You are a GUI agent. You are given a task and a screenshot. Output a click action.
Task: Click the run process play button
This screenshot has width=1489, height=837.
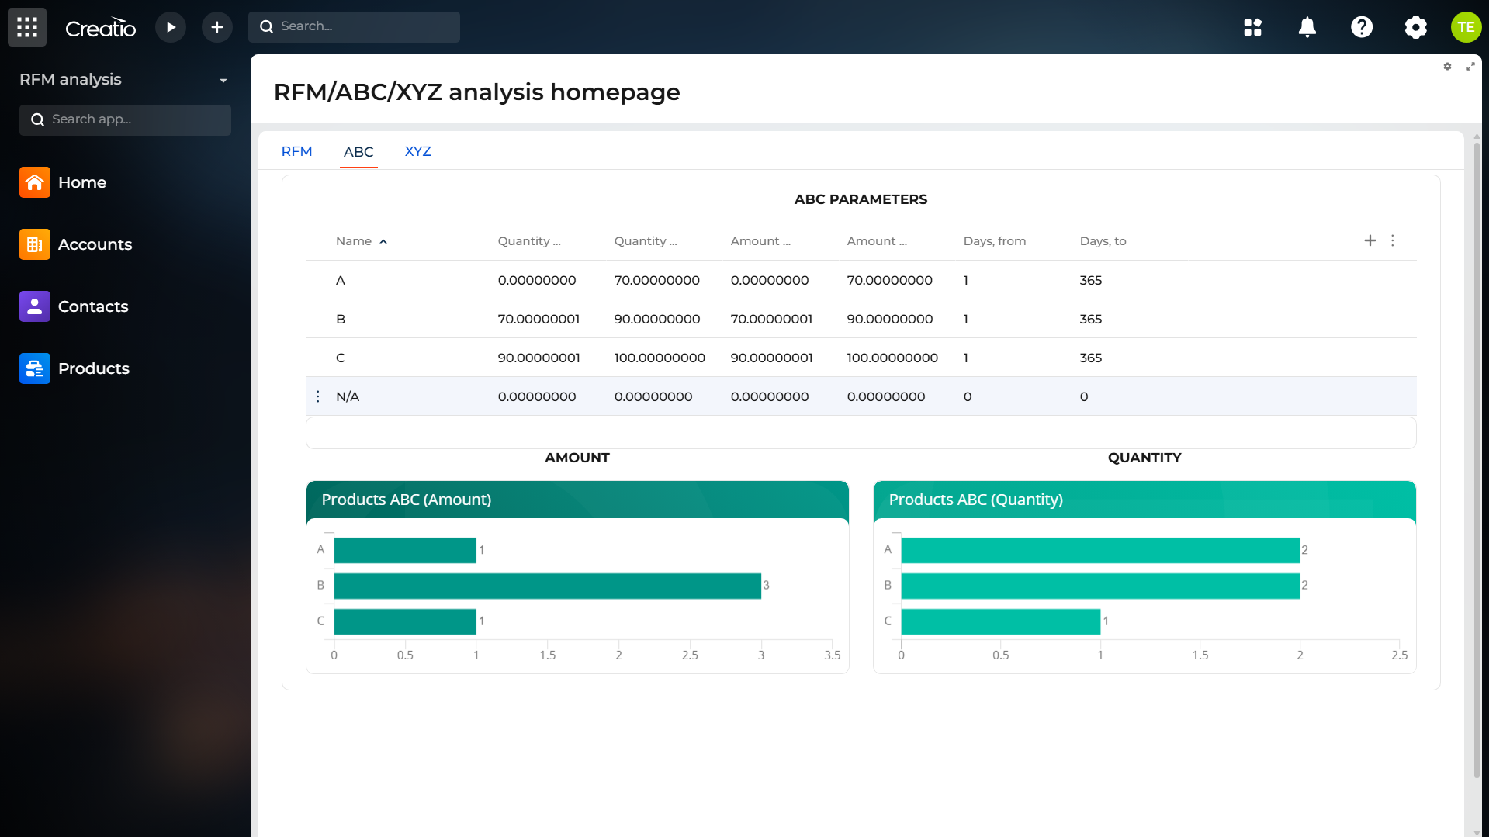pos(171,27)
